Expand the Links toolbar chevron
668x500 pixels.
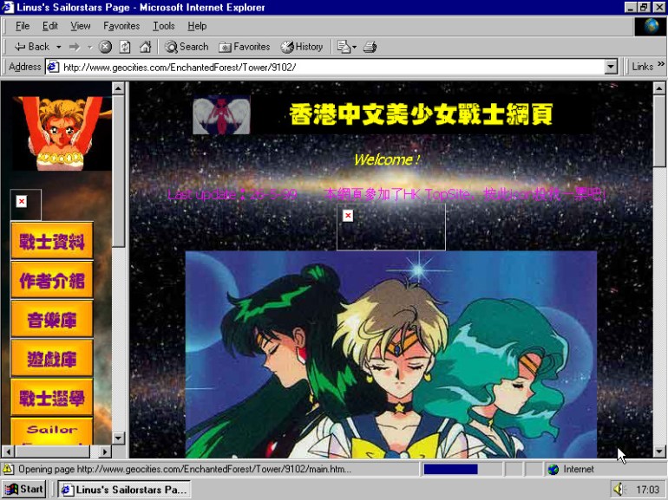pos(661,64)
